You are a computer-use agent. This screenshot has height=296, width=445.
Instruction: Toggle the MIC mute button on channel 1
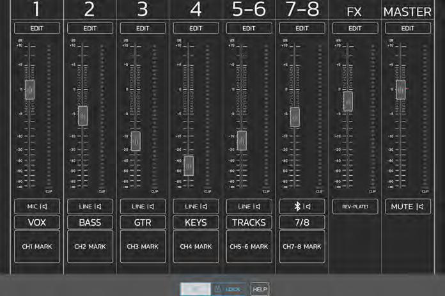[37, 206]
